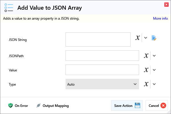Image resolution: width=171 pixels, height=114 pixels.
Task: Focus the JSONPath input field
Action: [102, 56]
